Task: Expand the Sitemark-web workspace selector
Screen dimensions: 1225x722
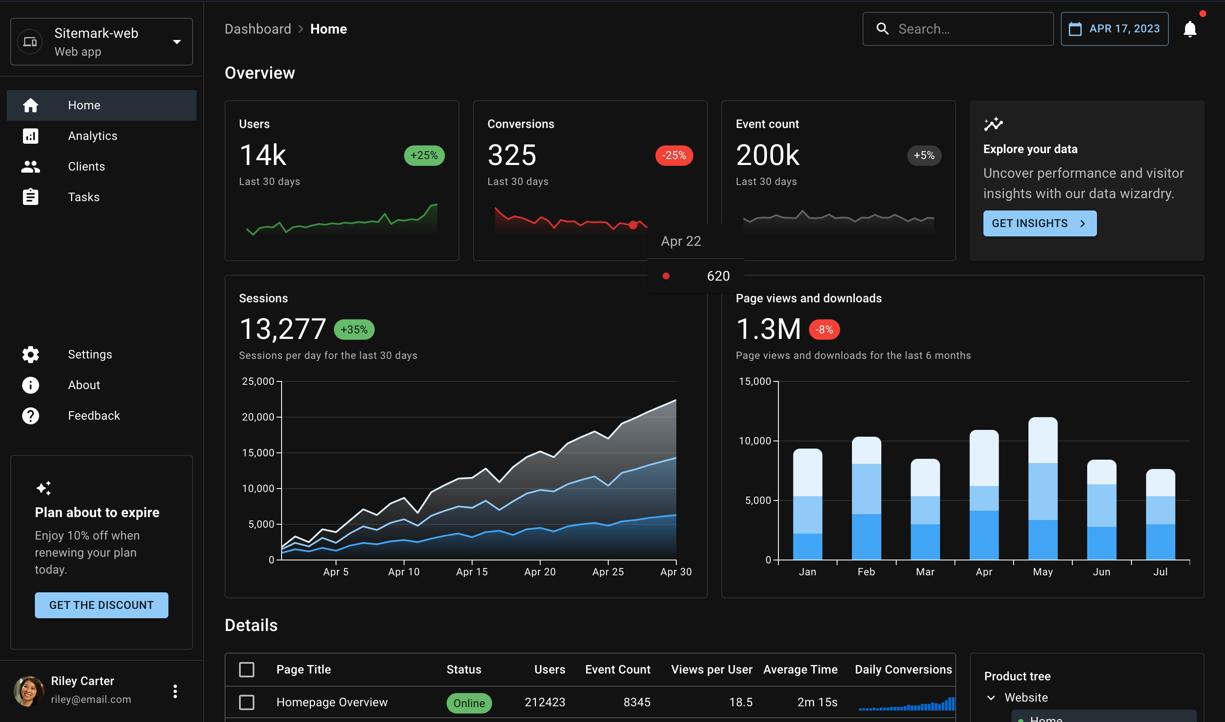Action: coord(176,42)
